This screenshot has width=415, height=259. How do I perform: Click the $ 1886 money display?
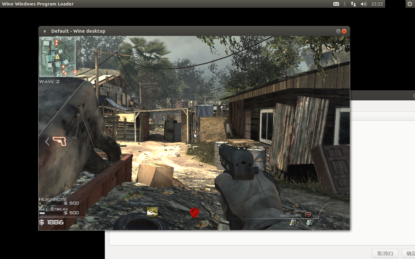click(x=52, y=222)
